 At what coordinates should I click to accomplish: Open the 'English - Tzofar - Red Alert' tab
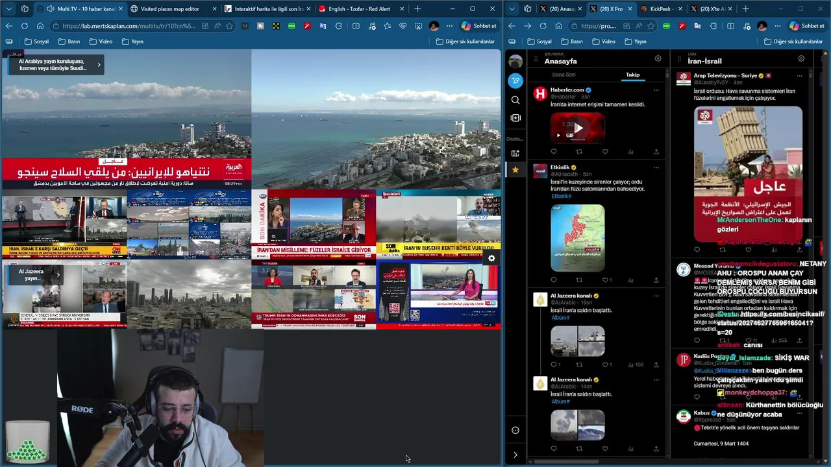click(361, 9)
